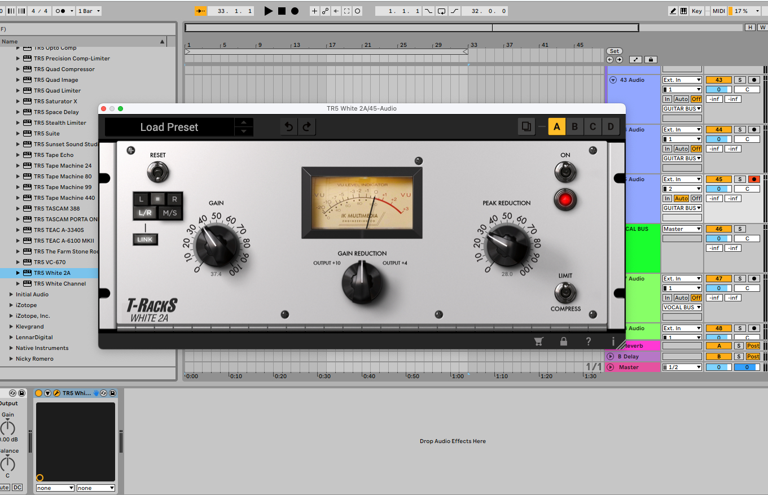
Task: Open plugin help question mark
Action: [589, 341]
